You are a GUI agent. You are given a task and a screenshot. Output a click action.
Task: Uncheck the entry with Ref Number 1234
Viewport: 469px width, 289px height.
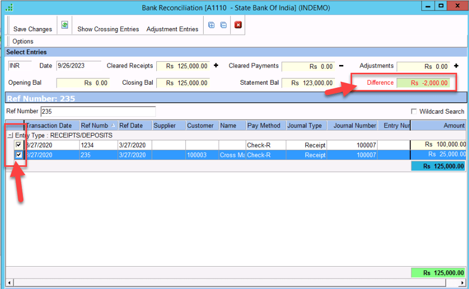click(x=19, y=145)
